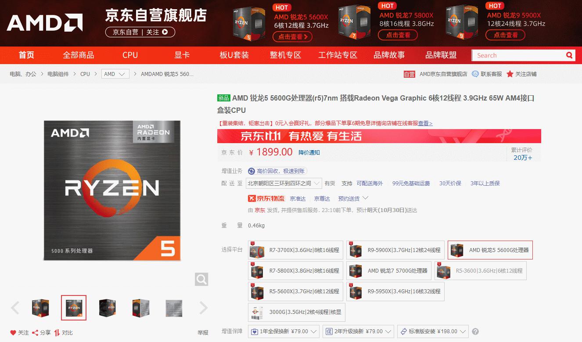Click 20万+ reviews count link
582x342 pixels.
523,158
